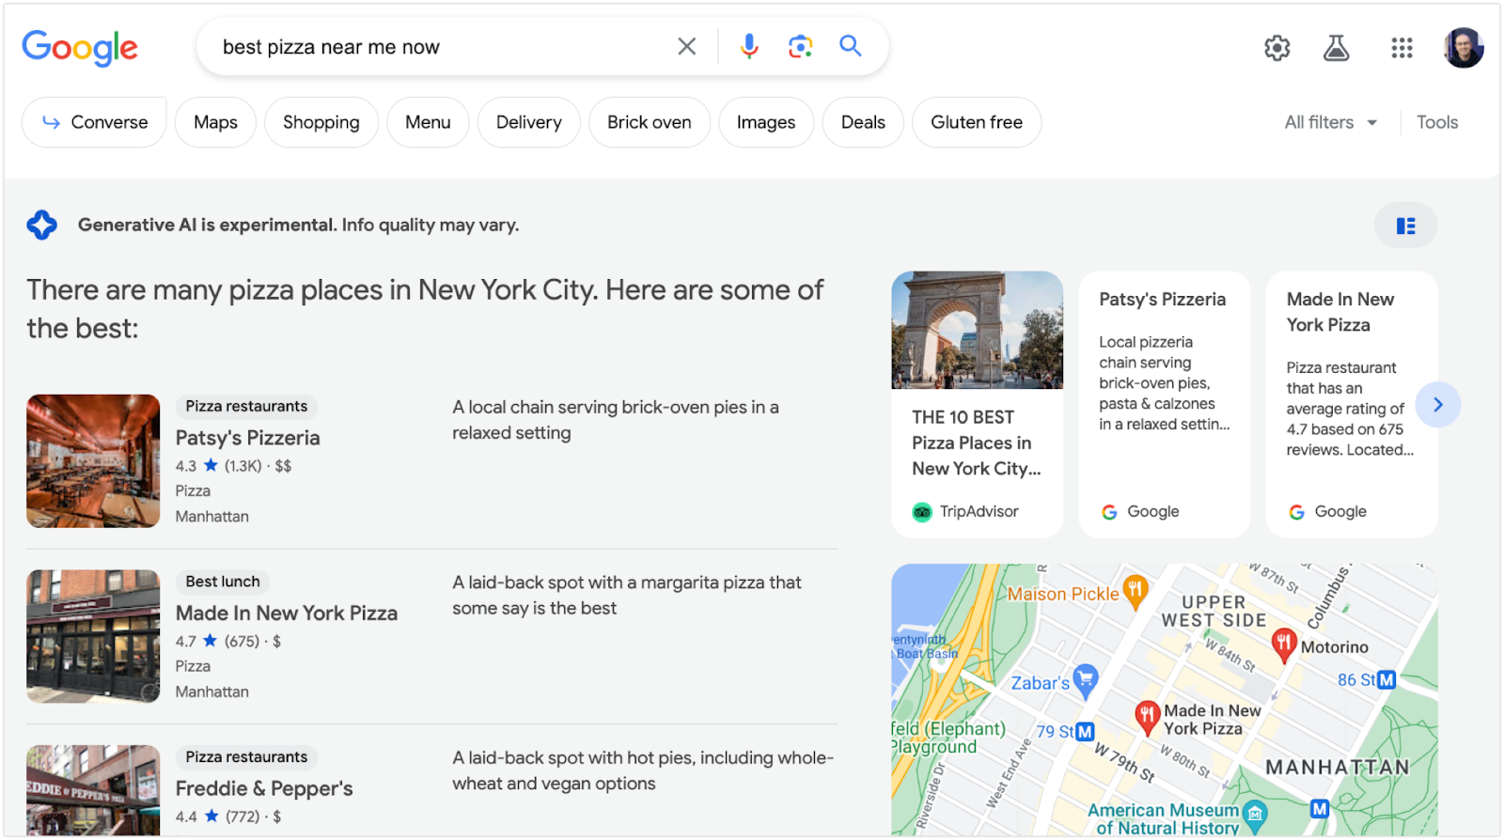This screenshot has height=840, width=1504.
Task: Open the Tools option
Action: click(x=1437, y=122)
